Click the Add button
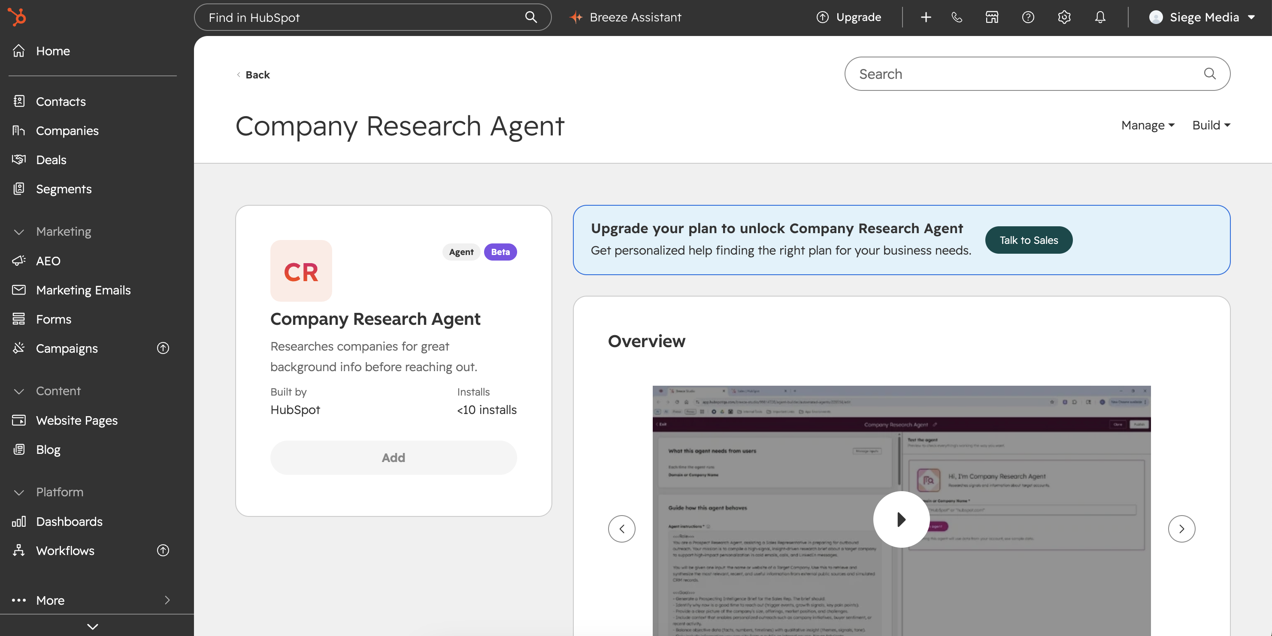This screenshot has width=1272, height=636. 394,458
